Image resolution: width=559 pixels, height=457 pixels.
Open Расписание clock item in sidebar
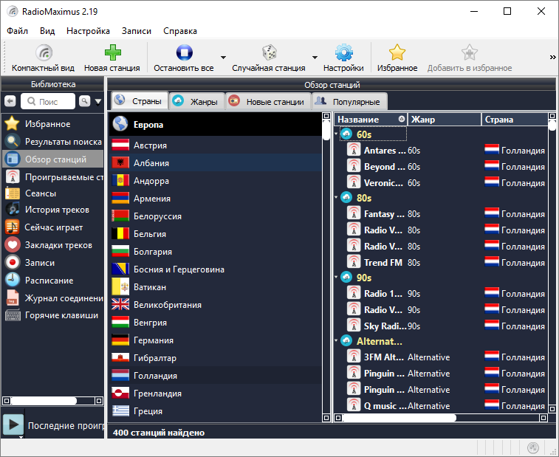[48, 280]
